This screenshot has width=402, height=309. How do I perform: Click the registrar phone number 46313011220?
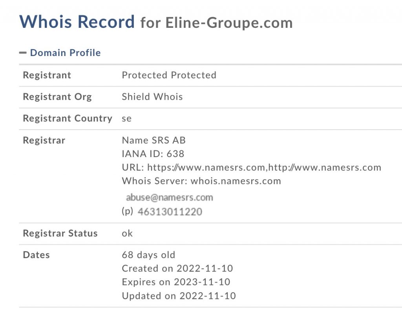pyautogui.click(x=170, y=212)
